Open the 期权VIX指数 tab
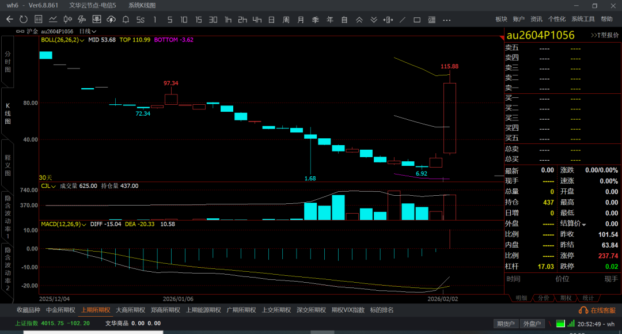 click(348, 310)
